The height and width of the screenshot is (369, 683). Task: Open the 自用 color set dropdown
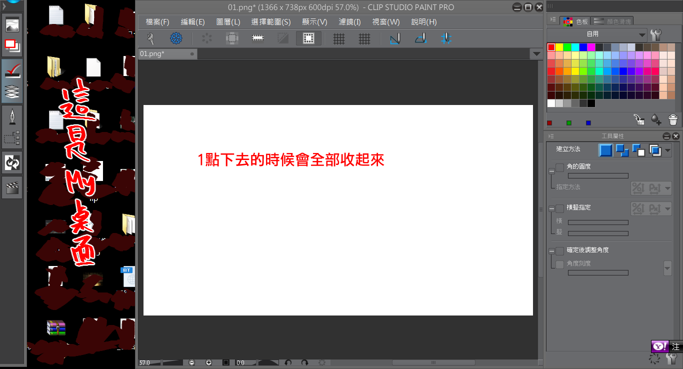click(597, 34)
